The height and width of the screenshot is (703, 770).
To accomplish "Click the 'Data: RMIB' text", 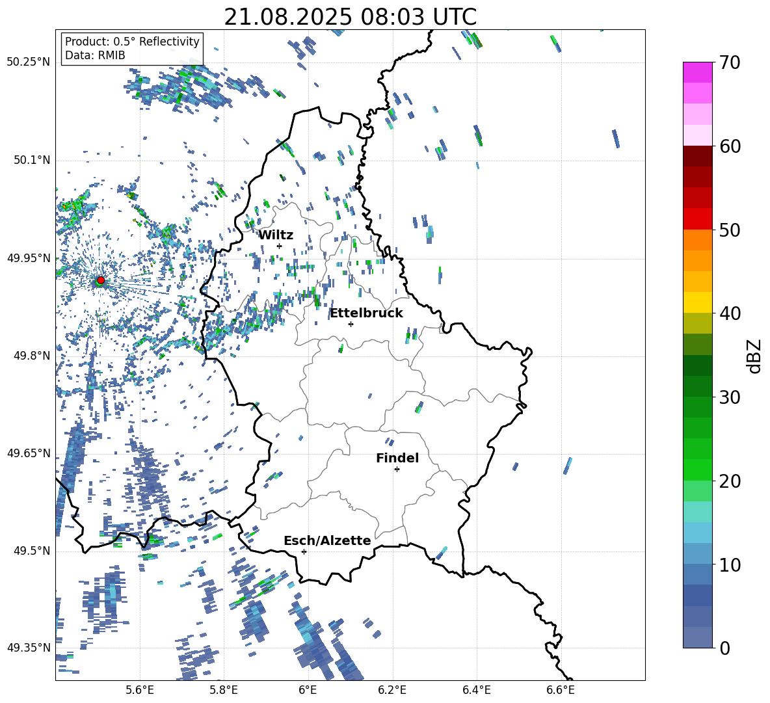I will (95, 55).
